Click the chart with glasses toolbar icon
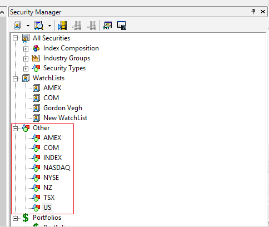The height and width of the screenshot is (227, 269). click(x=107, y=25)
